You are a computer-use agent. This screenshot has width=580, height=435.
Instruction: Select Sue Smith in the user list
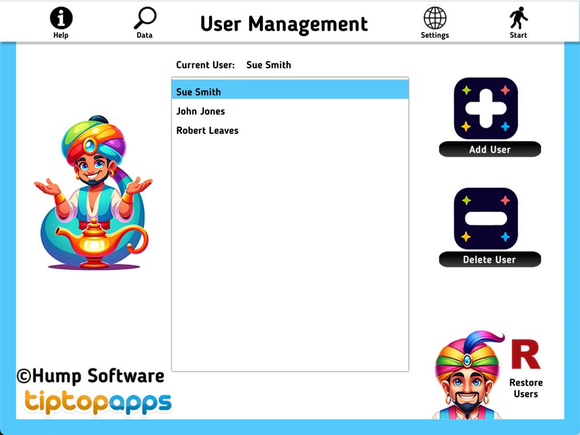[x=198, y=91]
